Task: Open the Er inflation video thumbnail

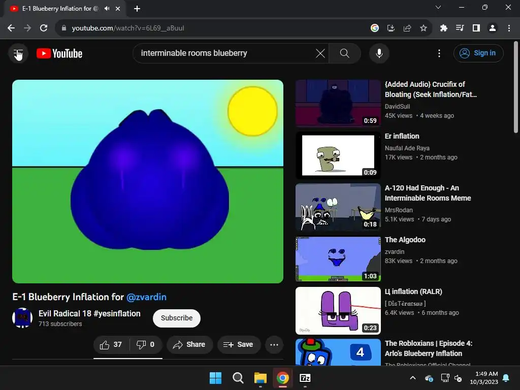Action: (x=338, y=155)
